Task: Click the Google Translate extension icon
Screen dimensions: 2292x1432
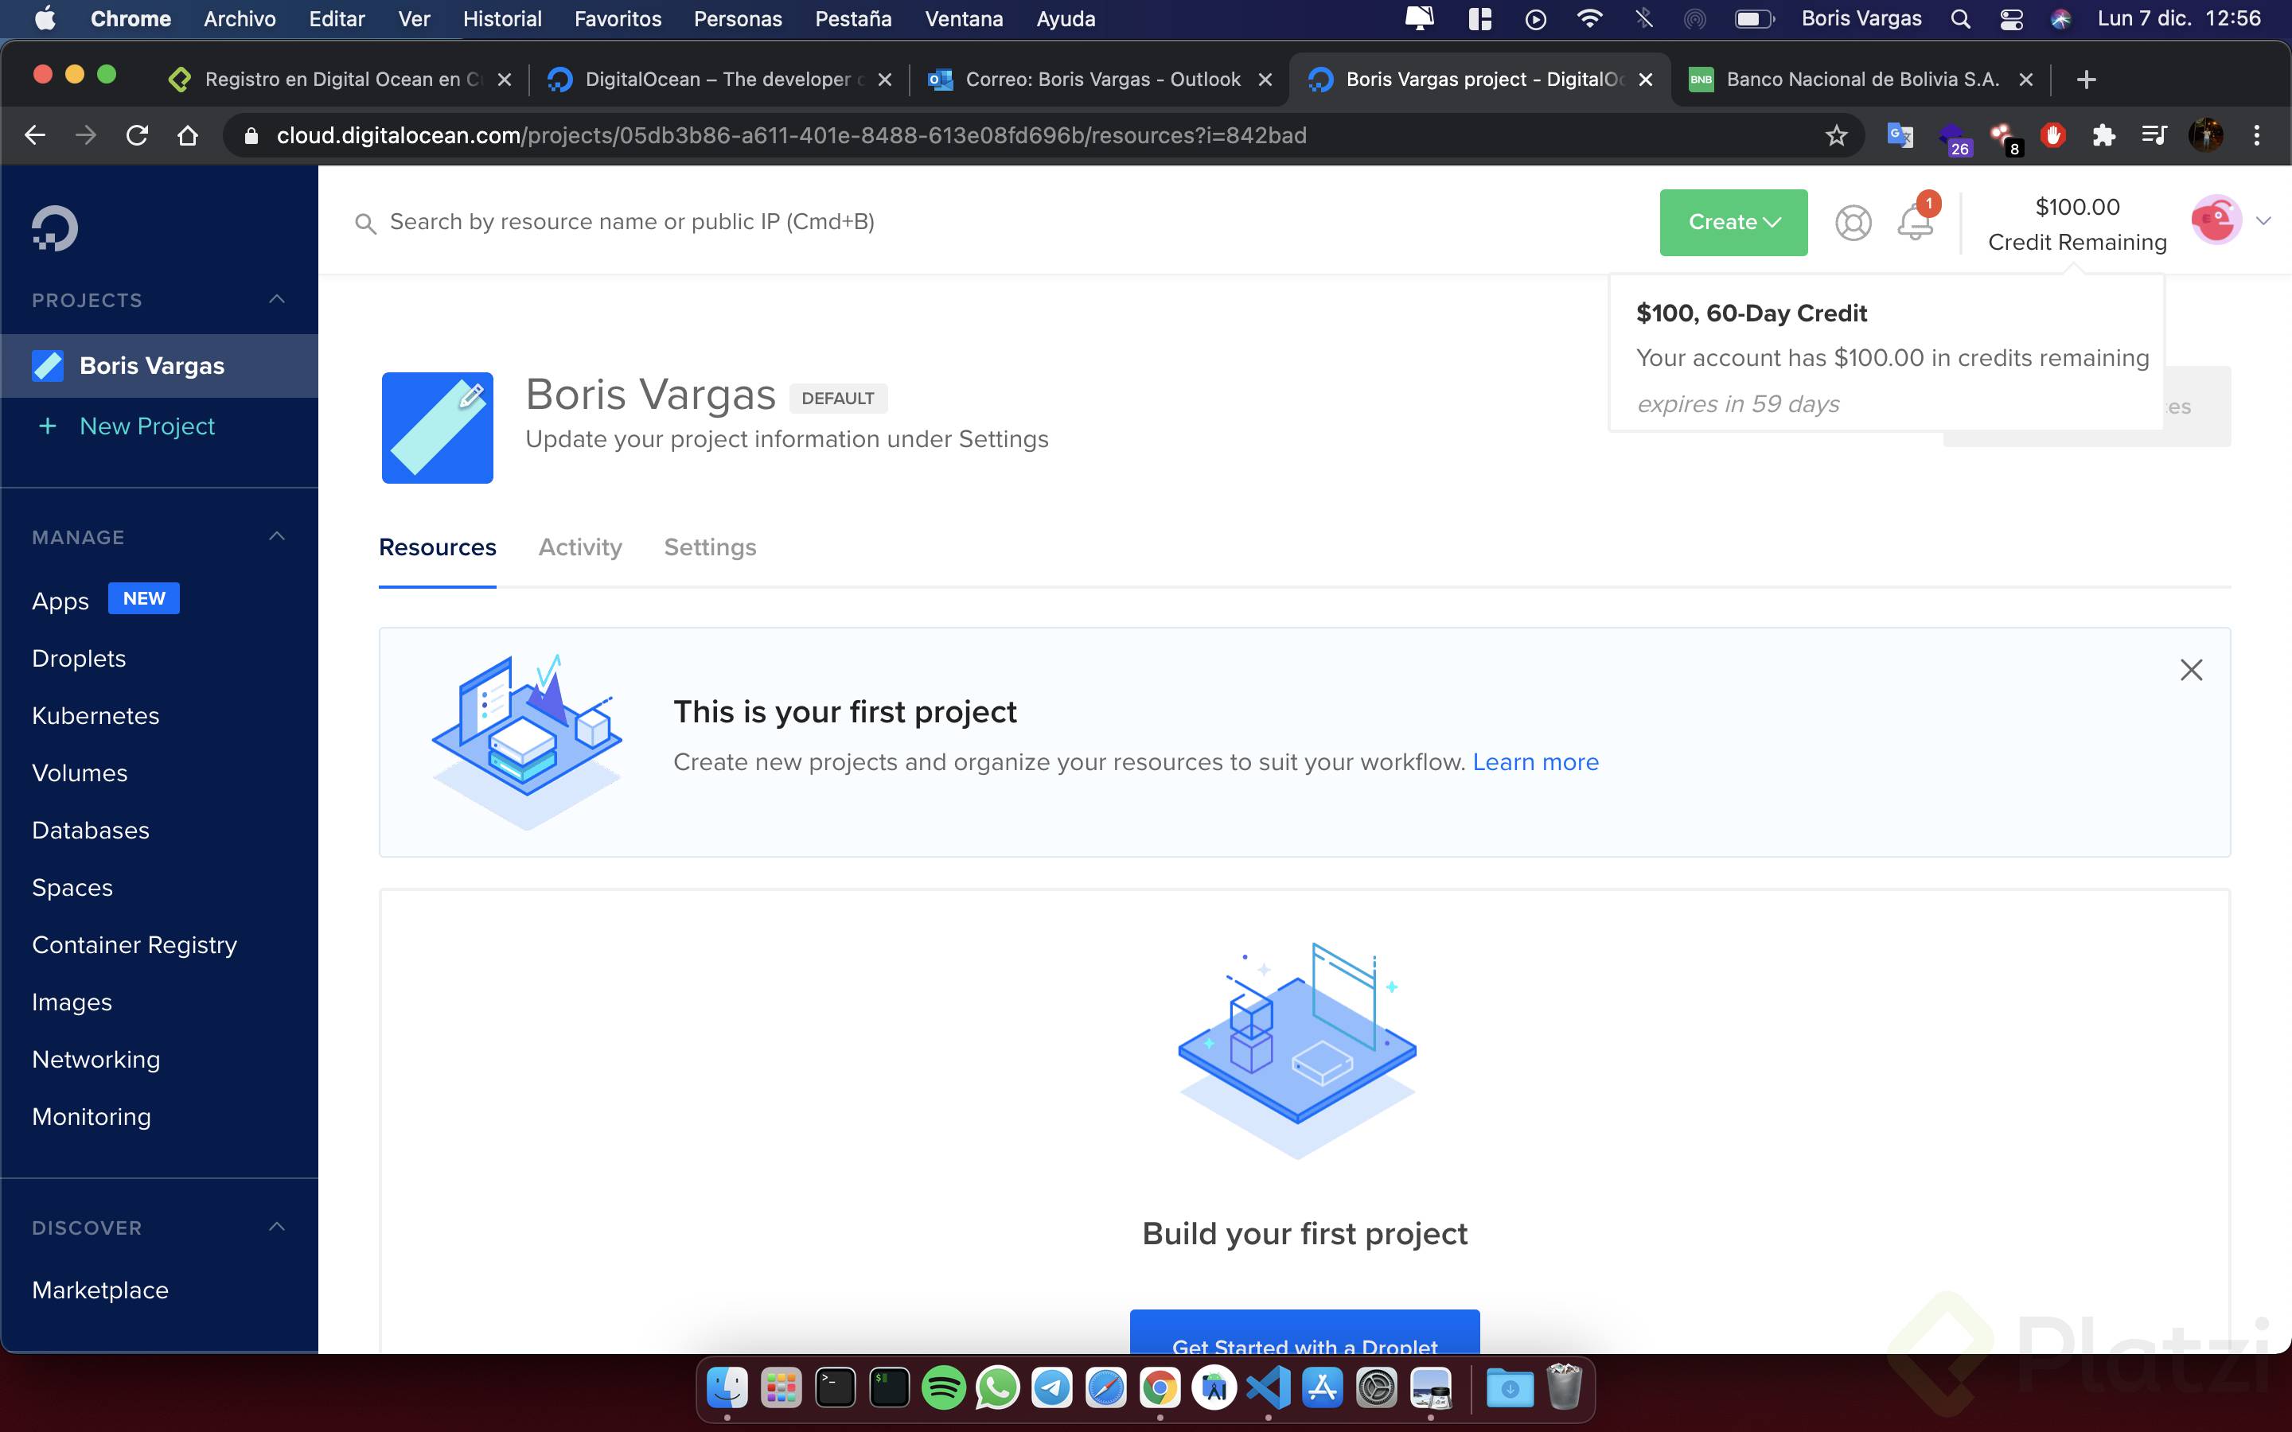Action: point(1899,135)
